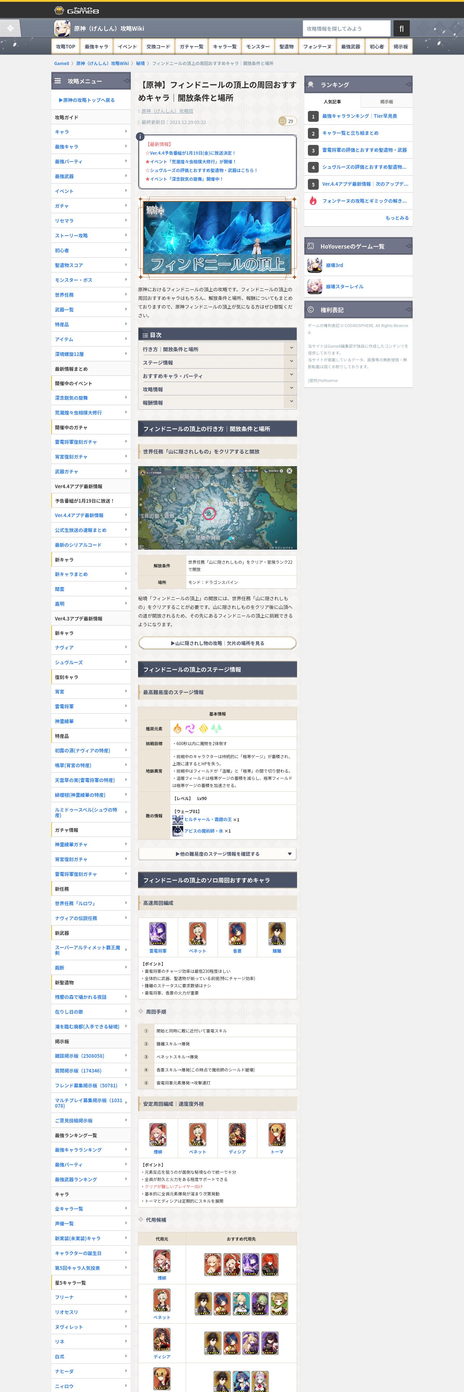Open ガチャ一覧 in the navigation bar
Viewport: 464px width, 1392px height.
(x=191, y=47)
